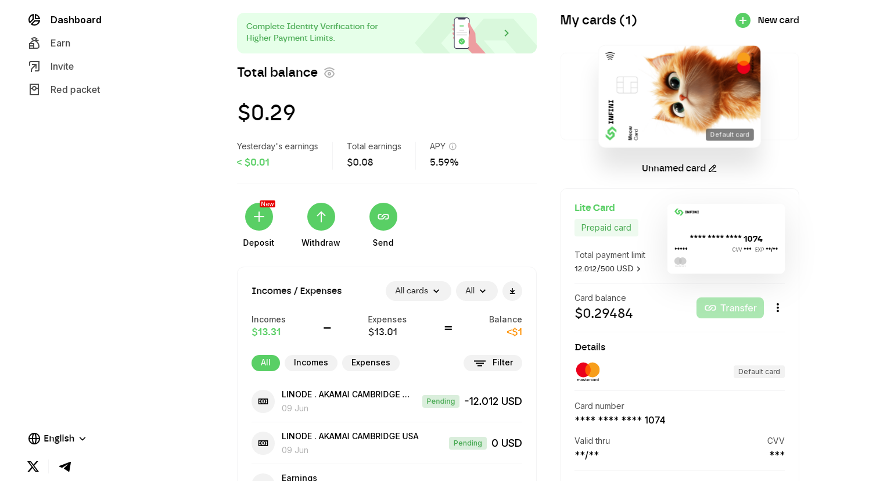
Task: Go to the Invite page
Action: coord(51,66)
